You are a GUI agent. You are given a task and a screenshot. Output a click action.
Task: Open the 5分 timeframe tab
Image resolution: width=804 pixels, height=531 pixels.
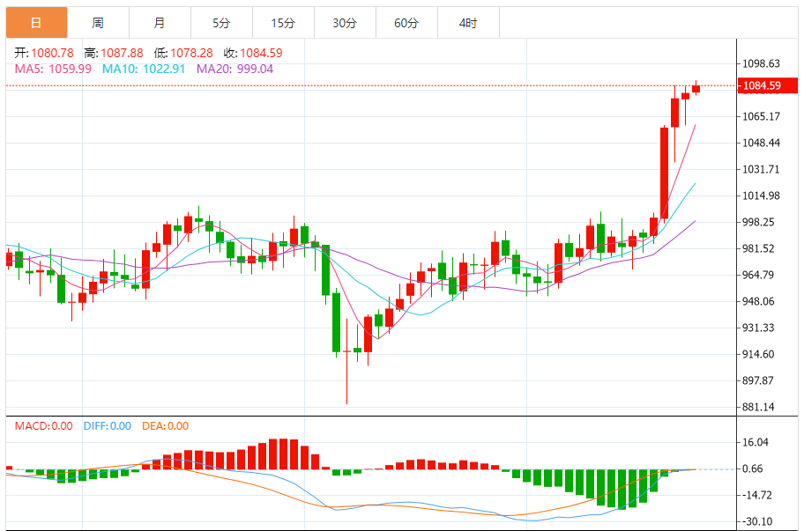click(x=221, y=23)
